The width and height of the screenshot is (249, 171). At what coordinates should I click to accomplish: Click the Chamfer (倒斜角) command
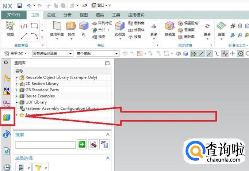click(136, 23)
